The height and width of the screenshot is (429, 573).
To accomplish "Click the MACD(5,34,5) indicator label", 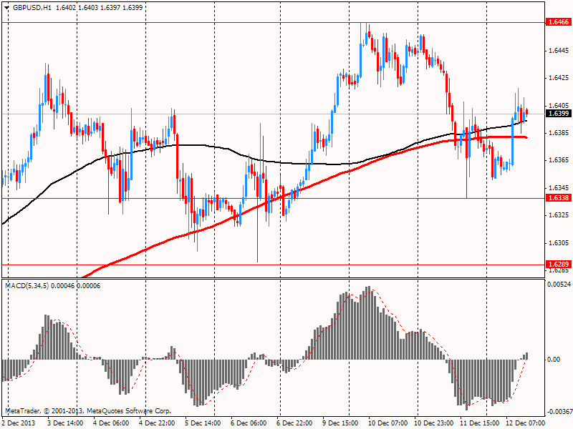I will (27, 286).
